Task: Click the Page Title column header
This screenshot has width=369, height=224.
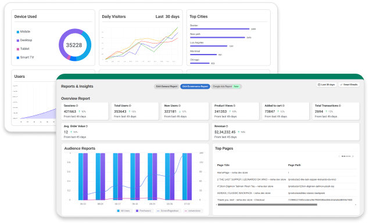Action: (x=223, y=165)
